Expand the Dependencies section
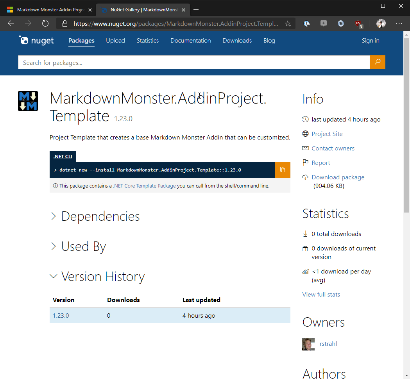410x379 pixels. (95, 216)
